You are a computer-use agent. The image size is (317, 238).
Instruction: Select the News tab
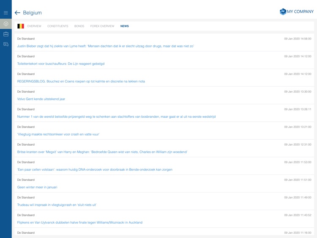pos(125,26)
